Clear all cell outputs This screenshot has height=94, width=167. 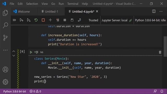[58, 20]
